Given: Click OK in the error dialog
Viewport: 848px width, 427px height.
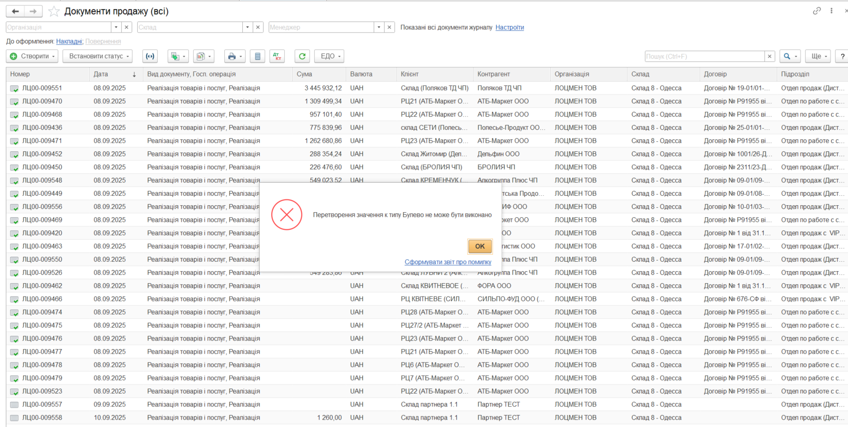Looking at the screenshot, I should pos(480,246).
